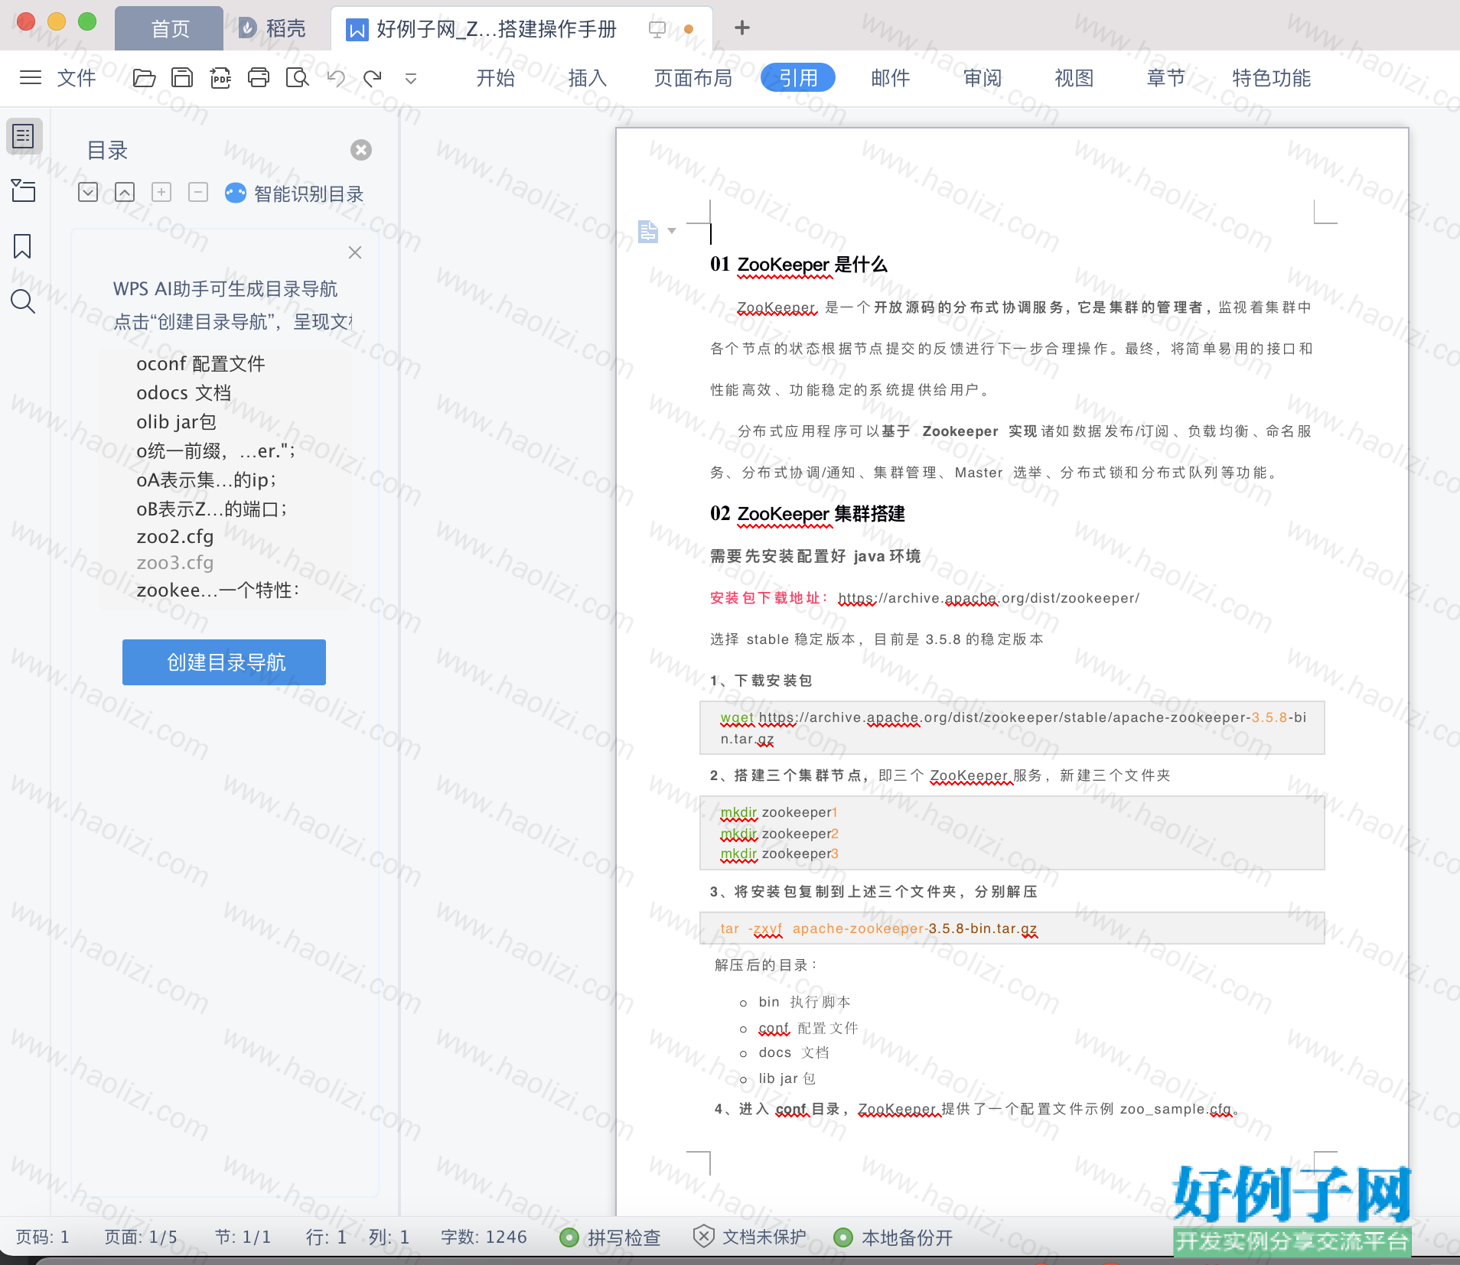Viewport: 1460px width, 1265px height.
Task: Click heading 01 ZooKeeper 是什么
Action: coord(799,265)
